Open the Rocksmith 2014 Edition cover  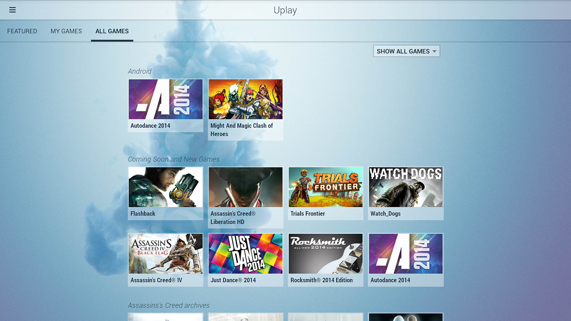pos(326,254)
